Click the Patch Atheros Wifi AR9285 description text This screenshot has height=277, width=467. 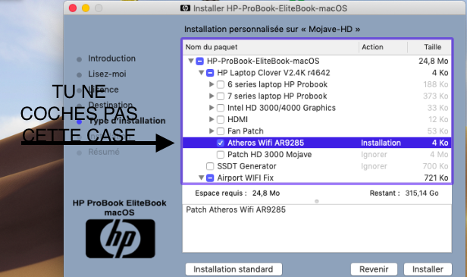(236, 210)
